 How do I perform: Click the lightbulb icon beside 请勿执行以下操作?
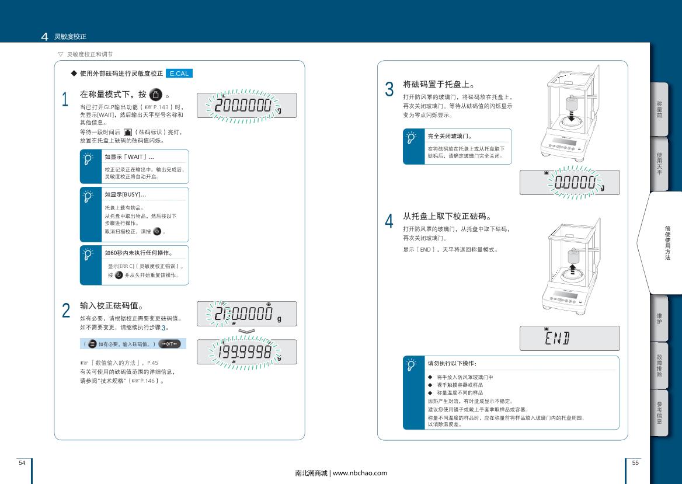coord(413,364)
